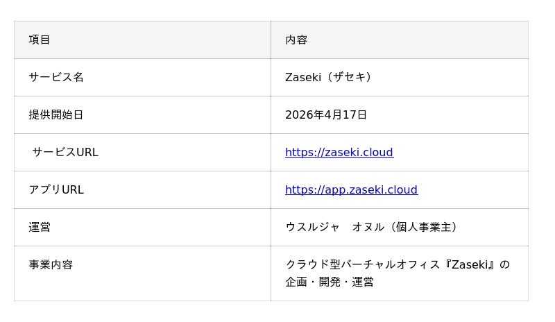
Task: Click the 項目 column header
Action: coord(40,40)
